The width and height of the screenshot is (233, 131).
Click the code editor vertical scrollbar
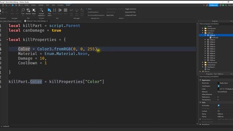(x=197, y=74)
